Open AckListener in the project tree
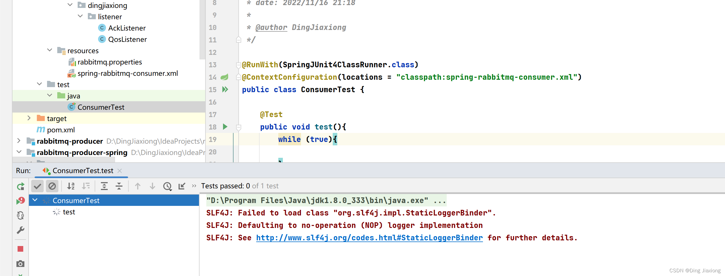This screenshot has width=725, height=276. (x=127, y=28)
